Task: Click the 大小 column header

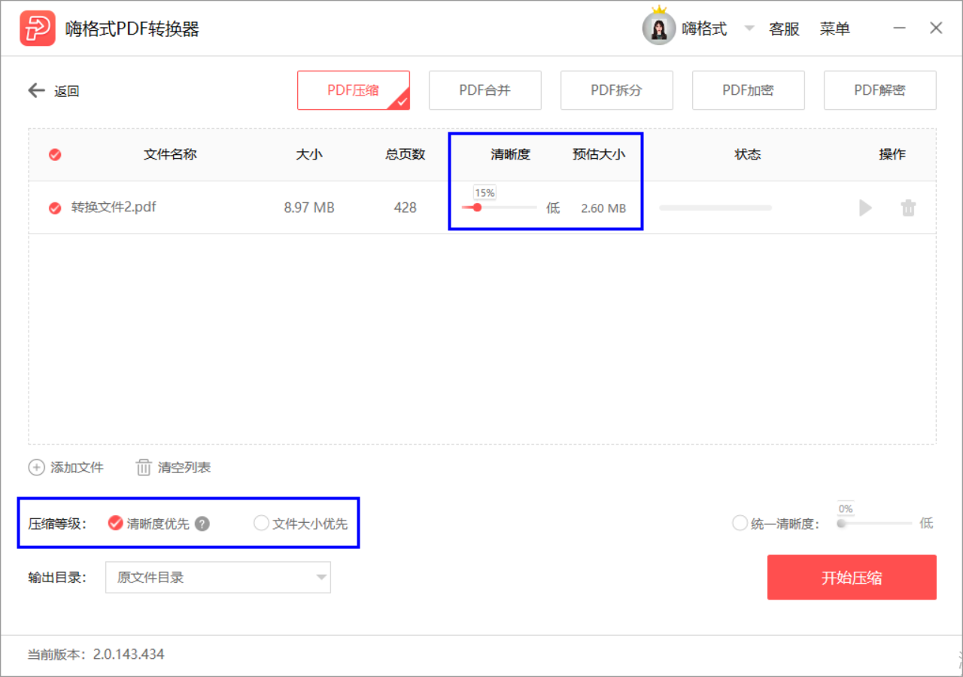Action: (x=309, y=154)
